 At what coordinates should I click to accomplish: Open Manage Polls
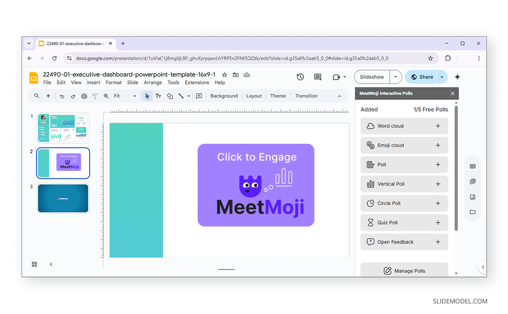coord(404,270)
